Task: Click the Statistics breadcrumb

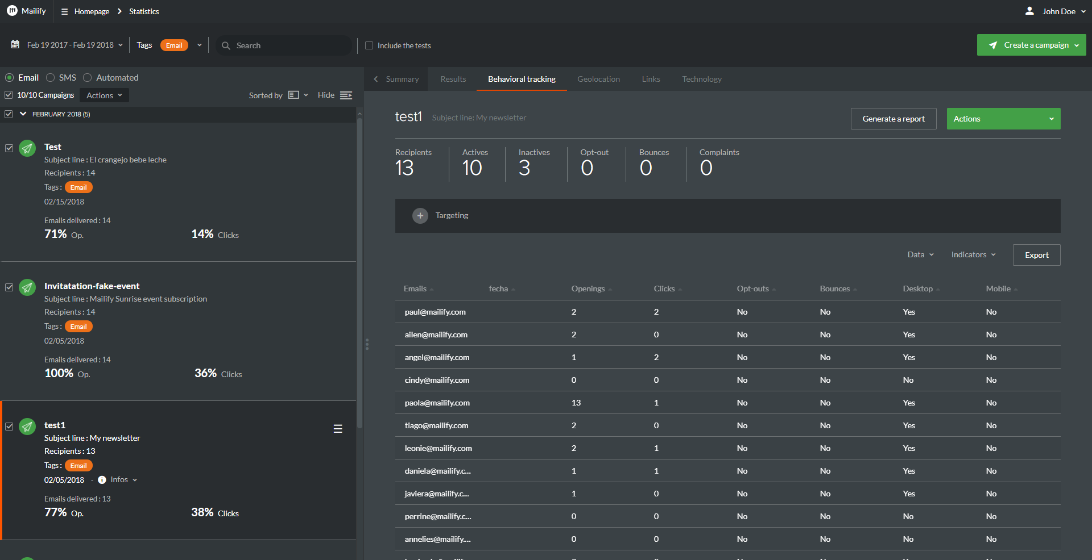Action: (144, 11)
